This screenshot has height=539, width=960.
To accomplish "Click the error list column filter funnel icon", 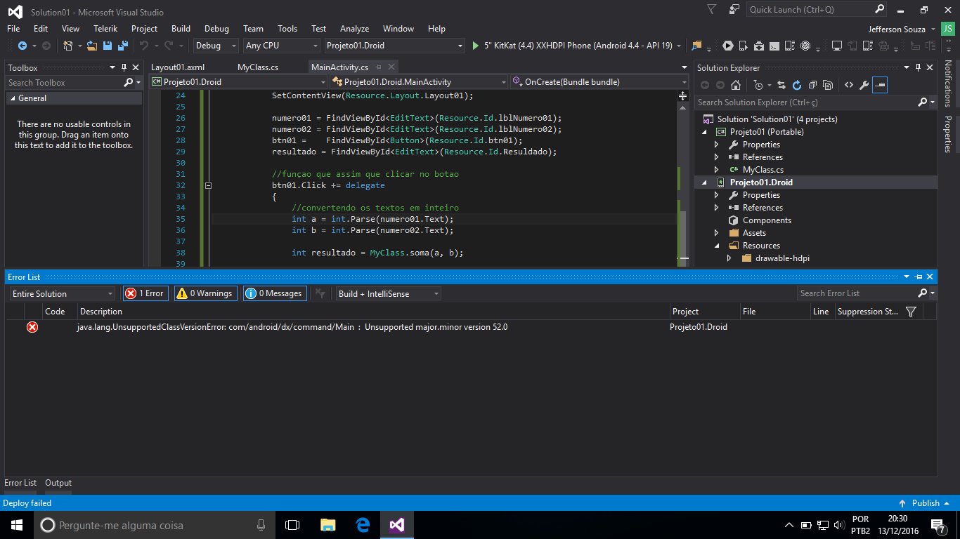I will pos(911,312).
